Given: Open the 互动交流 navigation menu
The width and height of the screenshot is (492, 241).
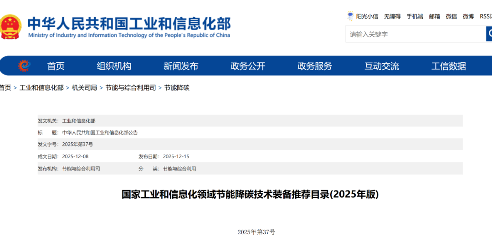Looking at the screenshot, I should click(382, 66).
